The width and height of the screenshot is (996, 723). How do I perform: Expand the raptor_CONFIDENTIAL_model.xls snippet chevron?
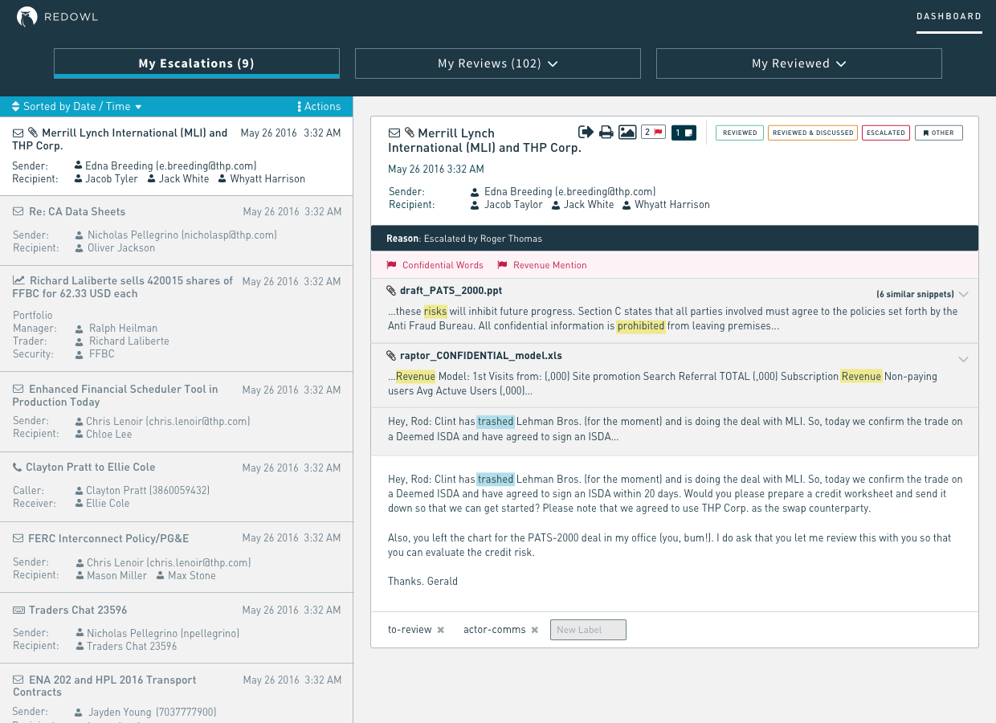pyautogui.click(x=964, y=359)
